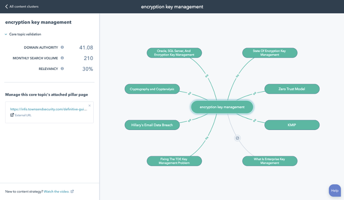Click link icon on Hillary's Email Data Breach connector
This screenshot has width=344, height=200.
click(189, 121)
